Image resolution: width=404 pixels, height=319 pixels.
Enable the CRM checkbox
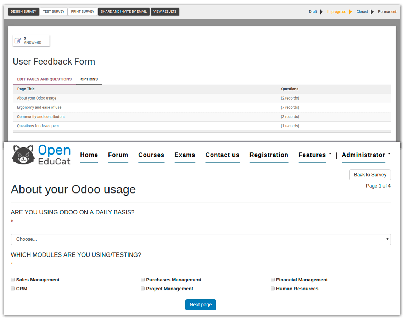(13, 289)
